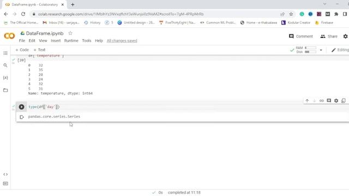Open the View menu
This screenshot has height=196, width=349.
[x=43, y=41]
